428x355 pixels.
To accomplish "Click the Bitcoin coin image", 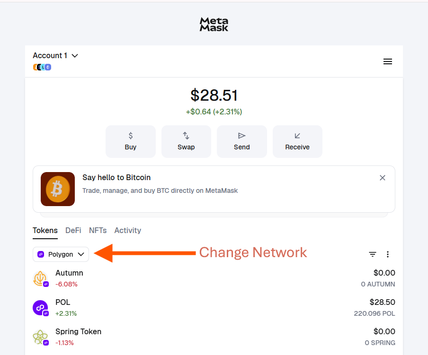I will click(x=58, y=189).
